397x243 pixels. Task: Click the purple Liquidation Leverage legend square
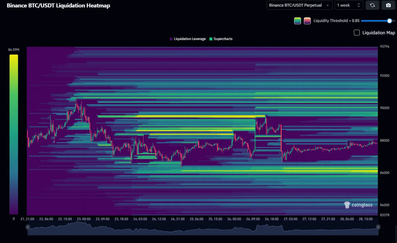[171, 39]
